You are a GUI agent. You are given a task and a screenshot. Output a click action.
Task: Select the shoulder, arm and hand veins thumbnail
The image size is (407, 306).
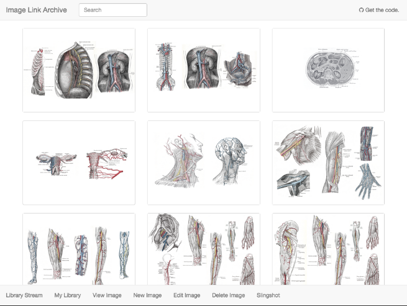(x=328, y=163)
